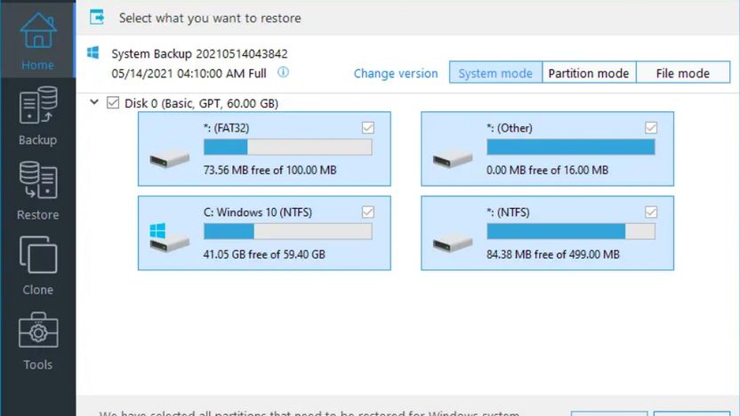
Task: Click the Change version link
Action: pos(396,74)
